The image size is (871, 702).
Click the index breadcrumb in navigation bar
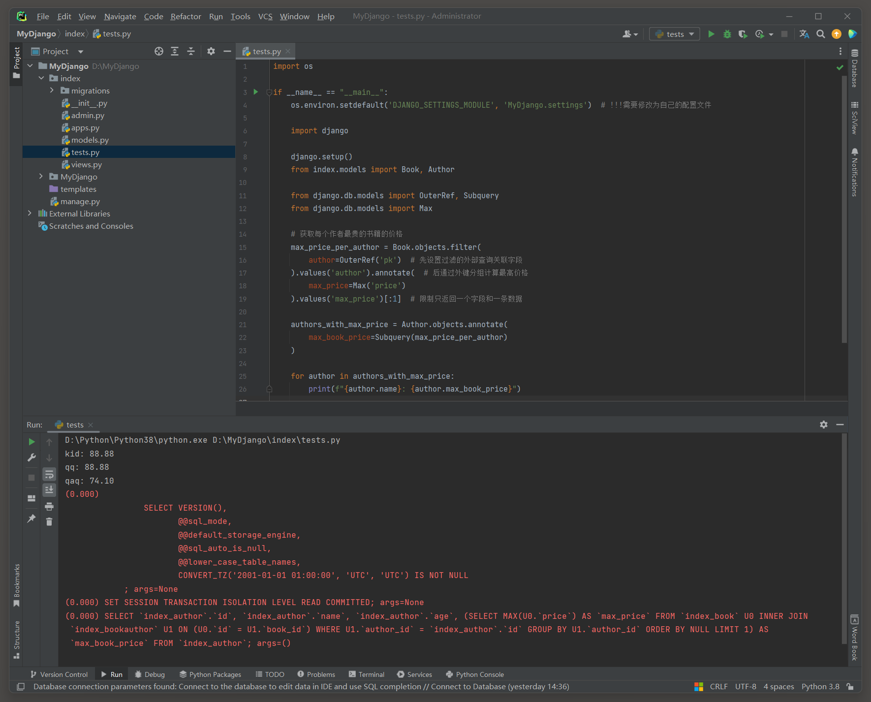coord(75,34)
